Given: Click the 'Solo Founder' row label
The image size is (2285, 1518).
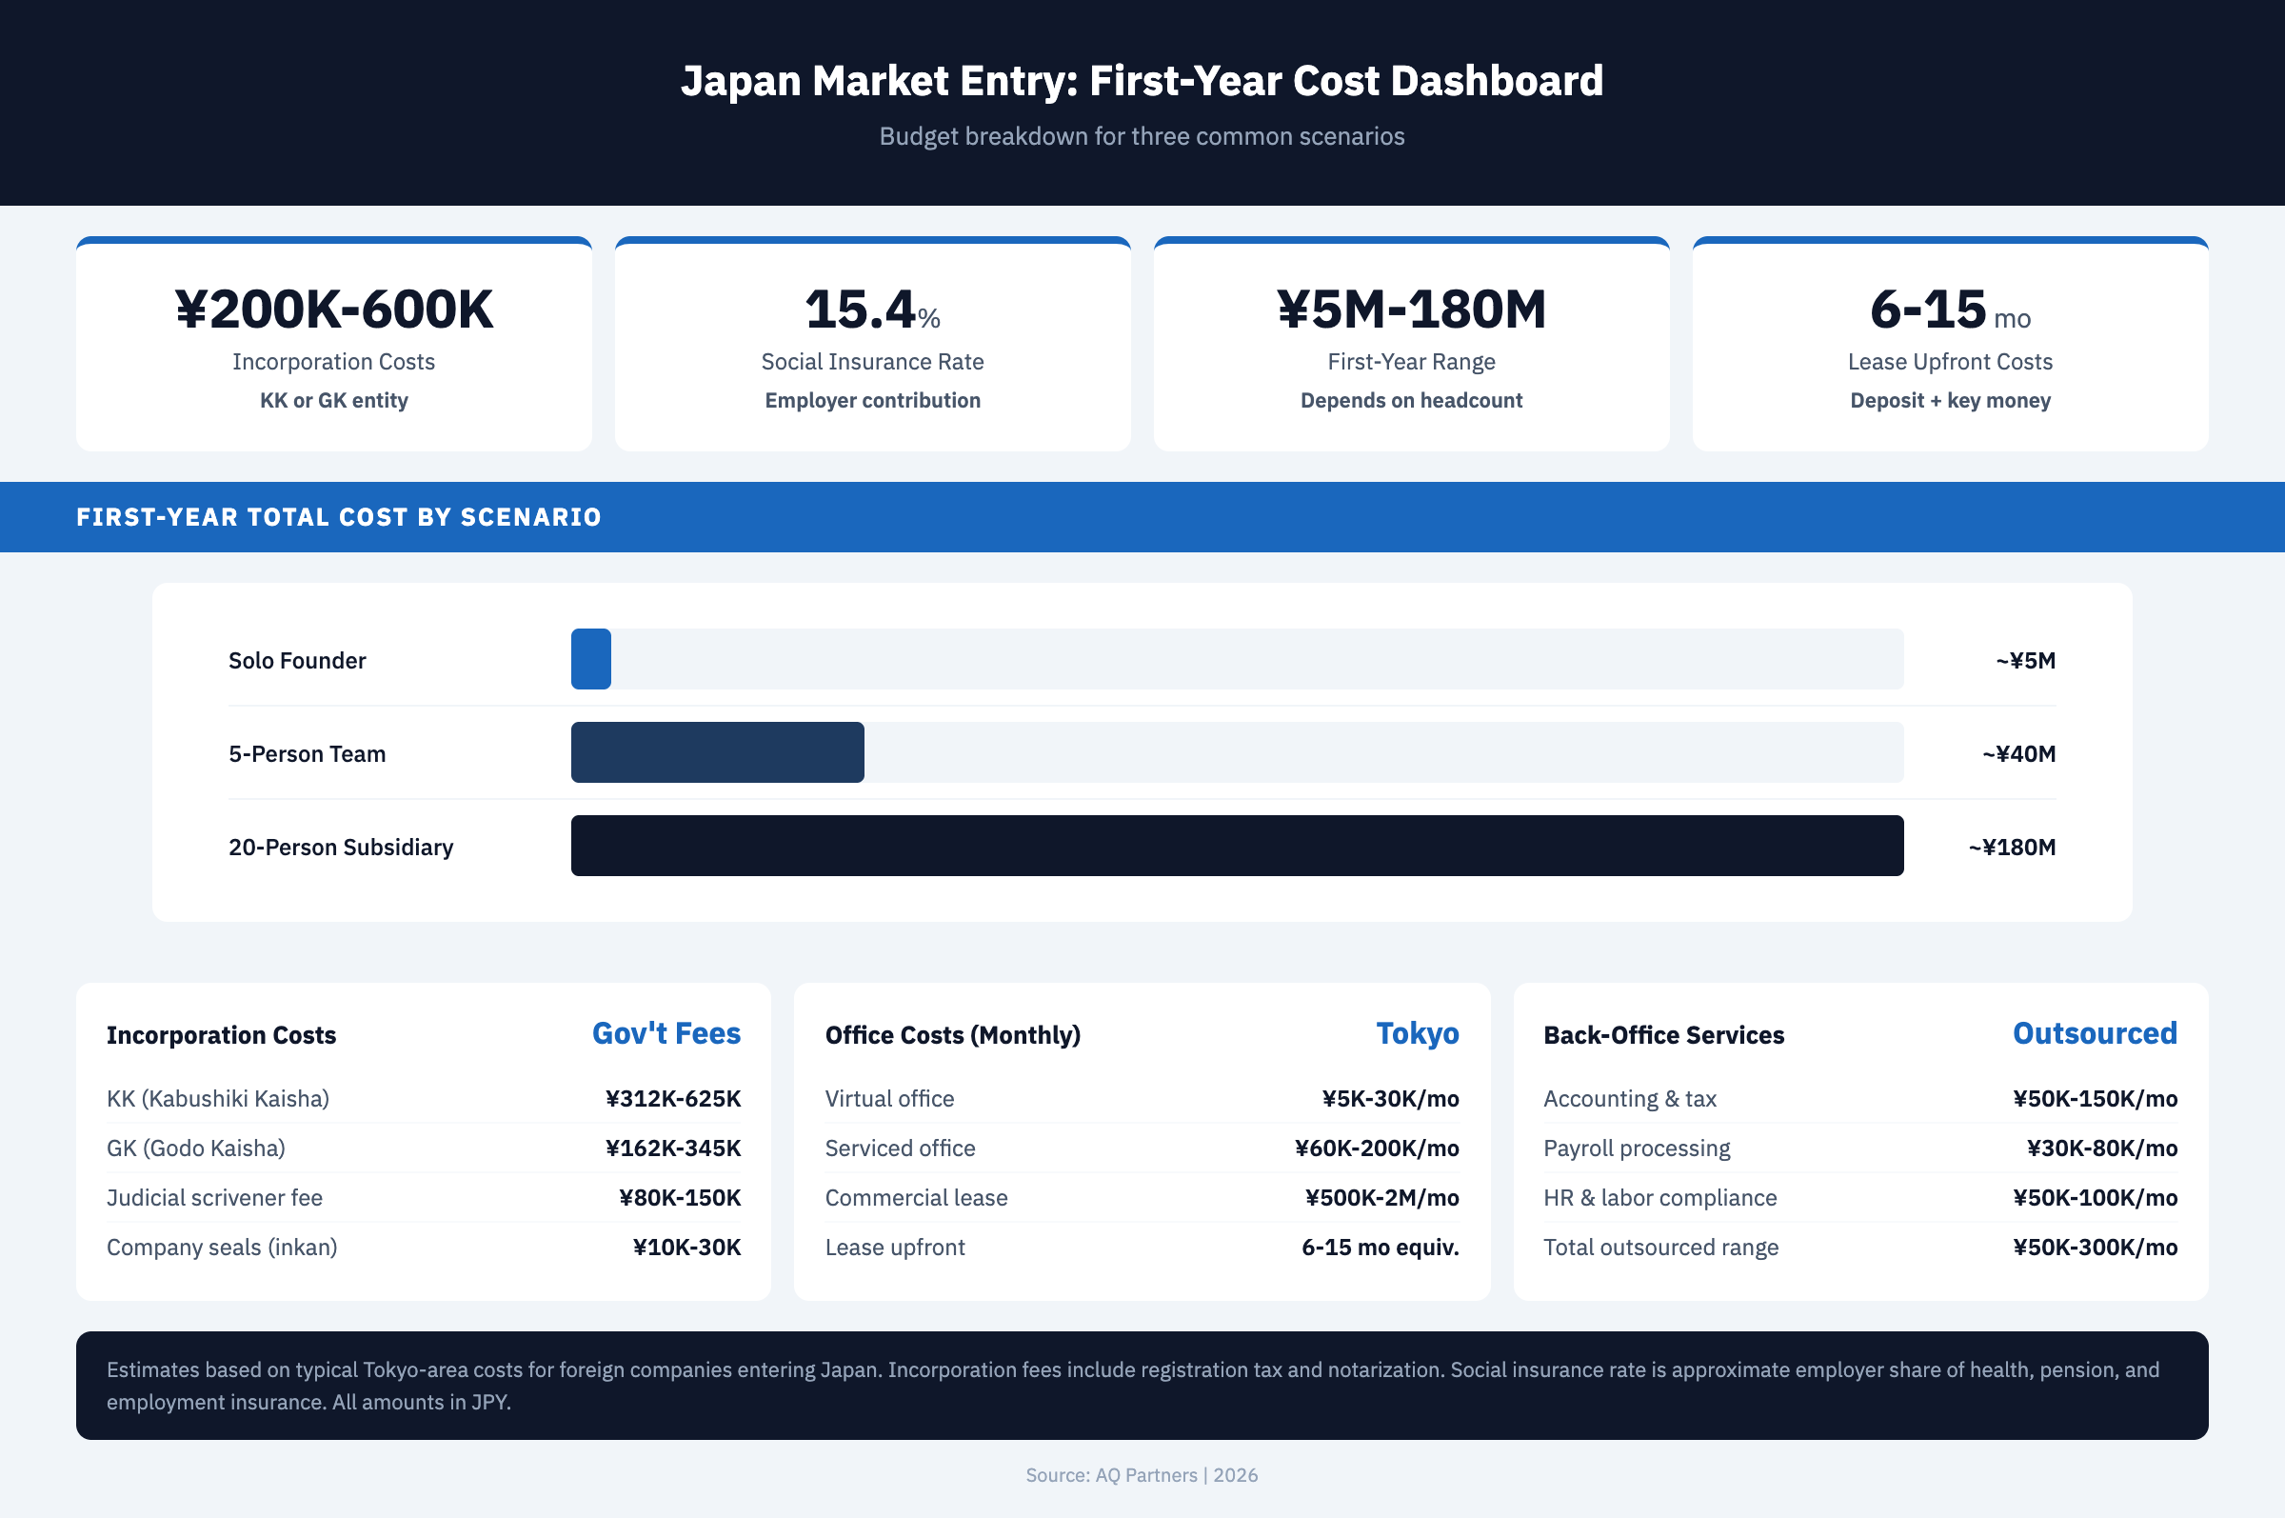Looking at the screenshot, I should tap(297, 660).
